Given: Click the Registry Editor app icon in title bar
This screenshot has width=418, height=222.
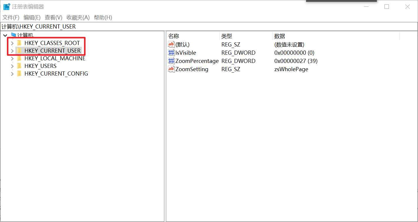Looking at the screenshot, I should (7, 6).
